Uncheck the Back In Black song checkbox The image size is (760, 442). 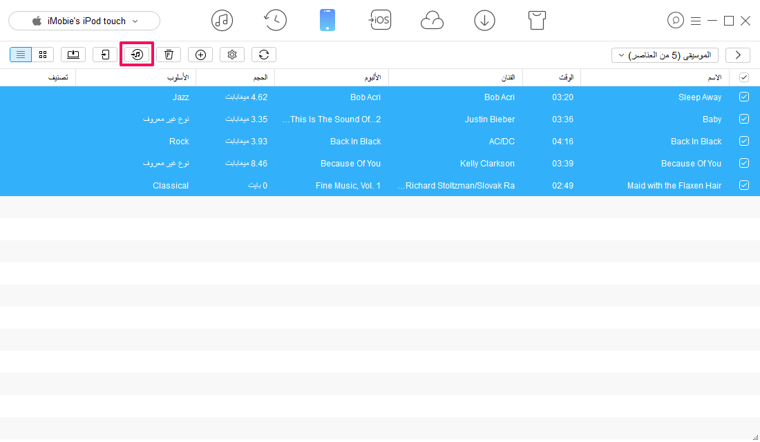click(744, 141)
